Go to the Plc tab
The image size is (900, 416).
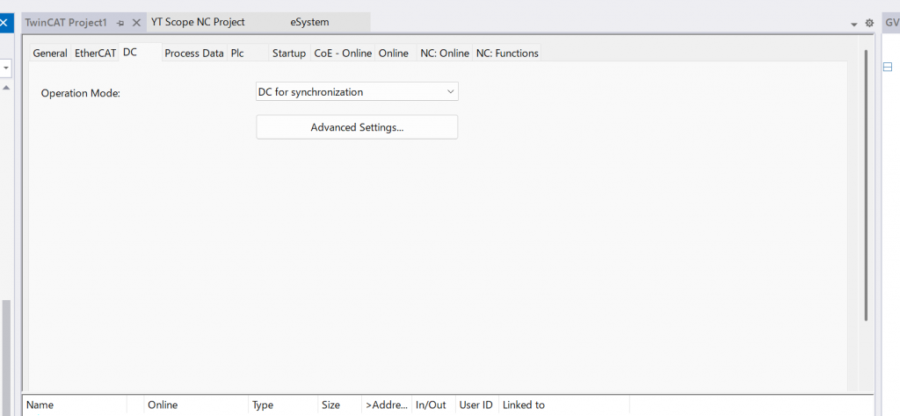tap(237, 54)
